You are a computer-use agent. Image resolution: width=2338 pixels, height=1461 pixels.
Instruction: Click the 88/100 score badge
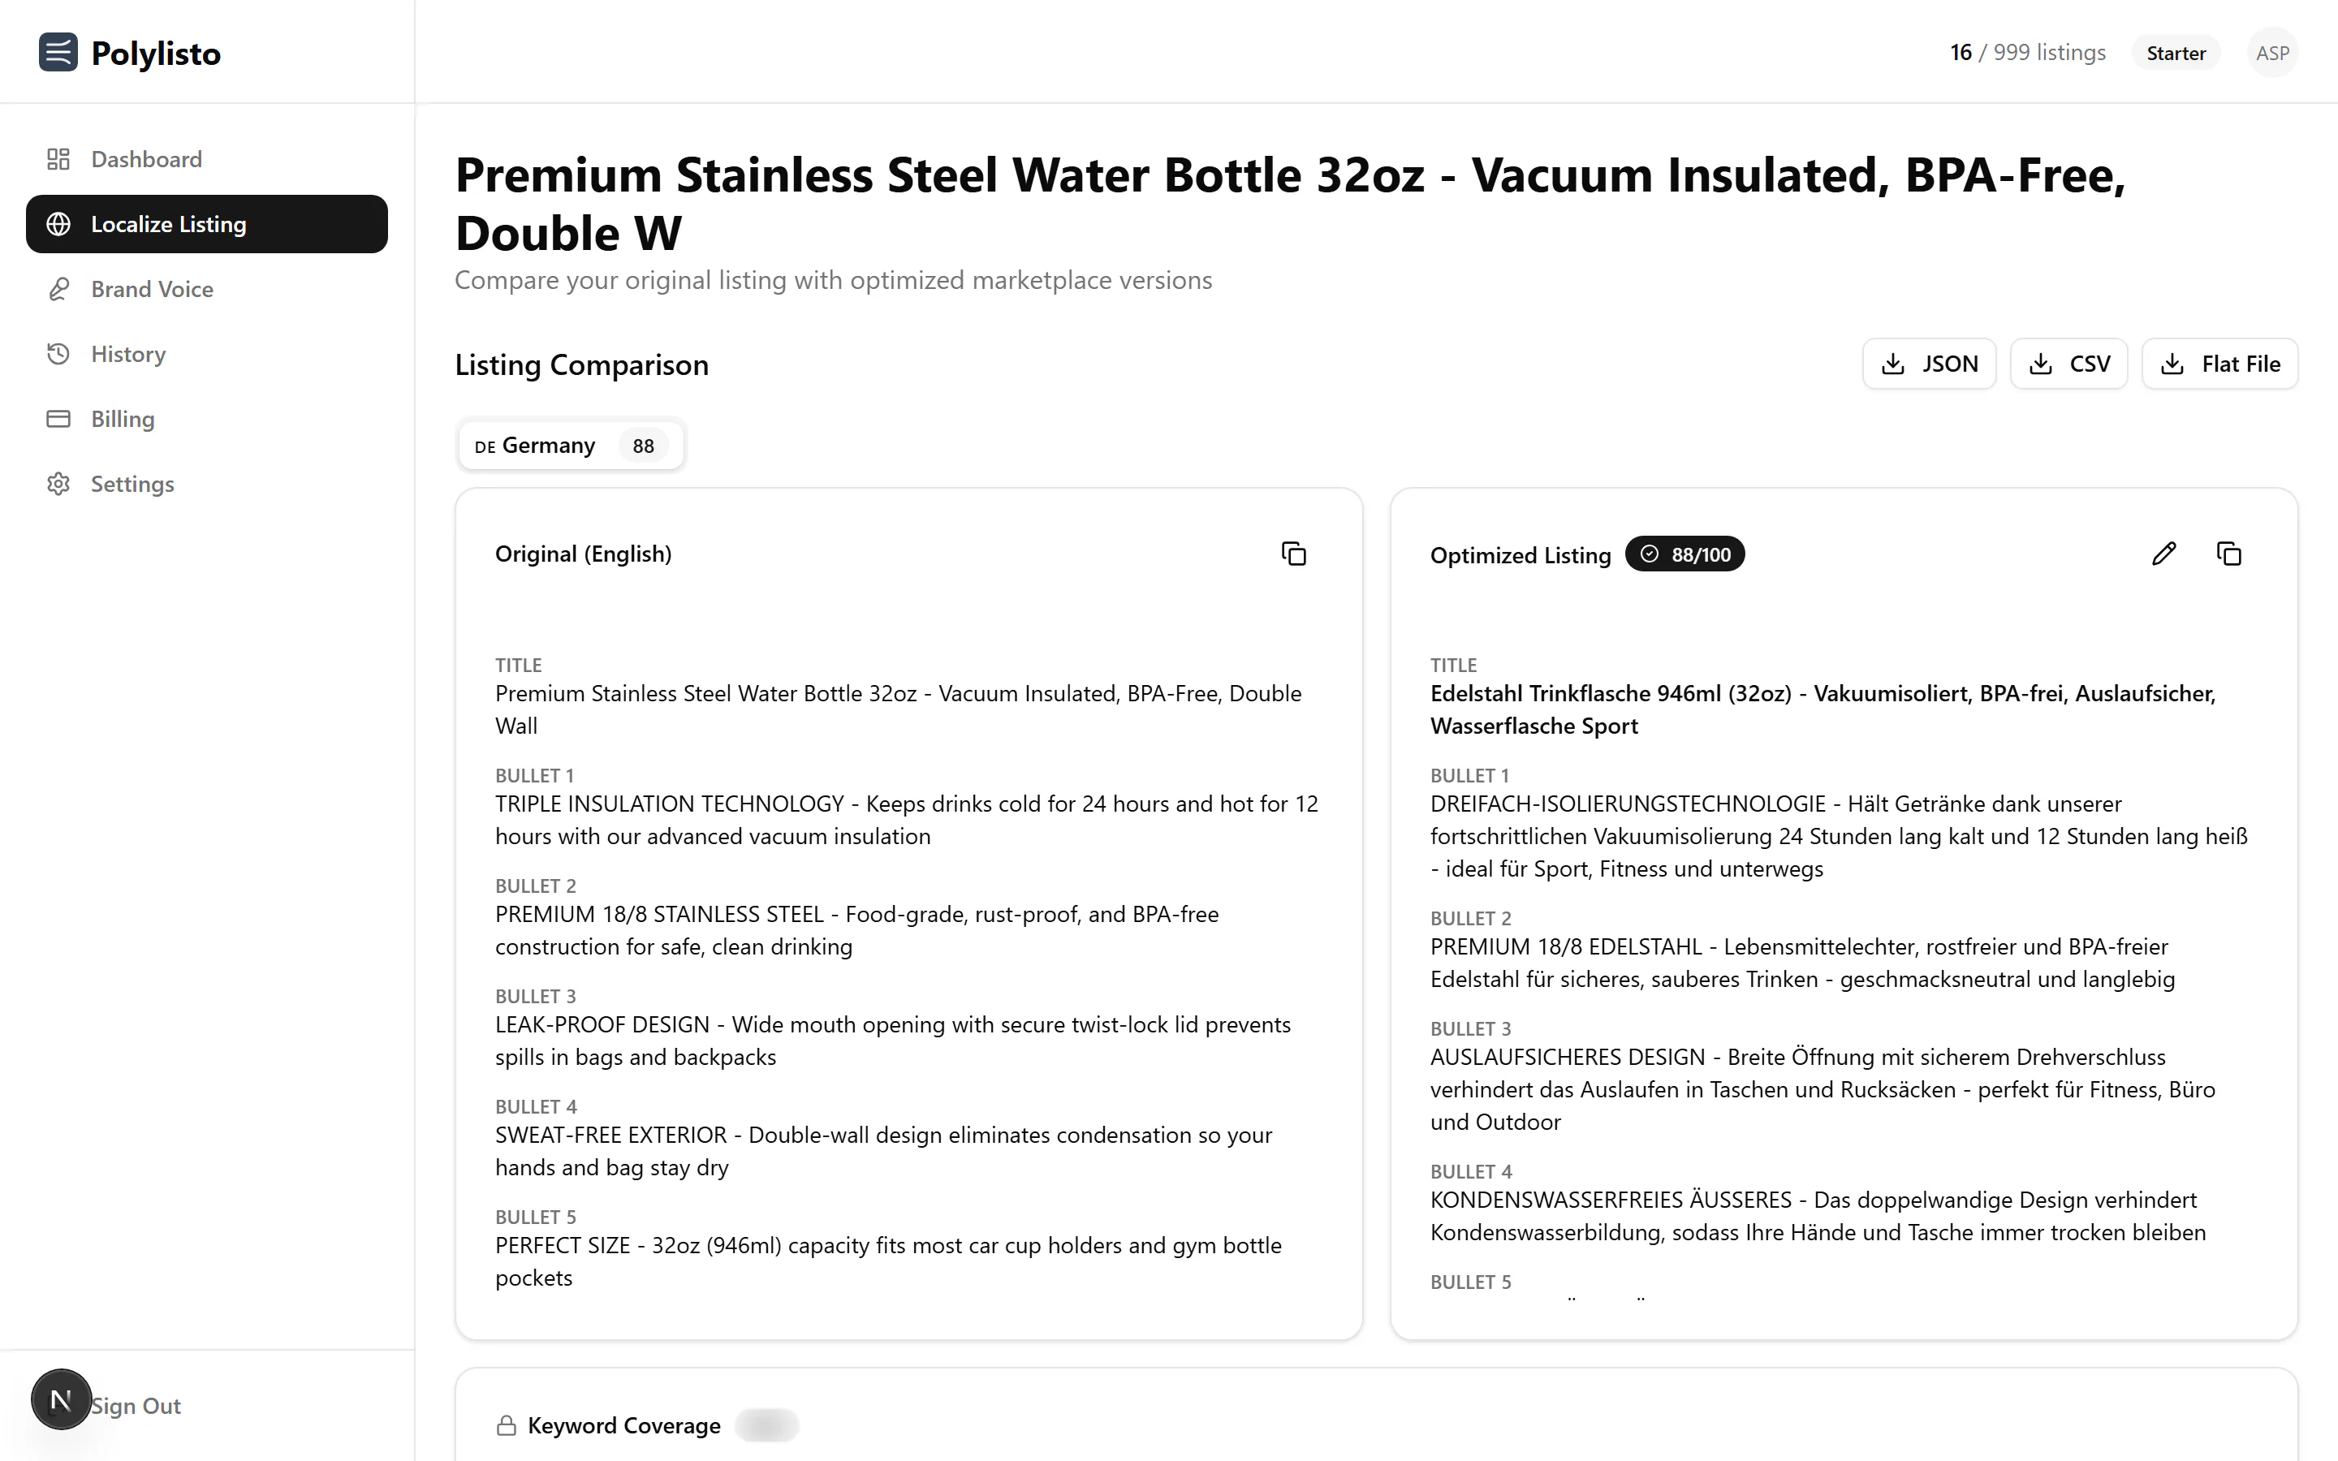click(x=1685, y=554)
